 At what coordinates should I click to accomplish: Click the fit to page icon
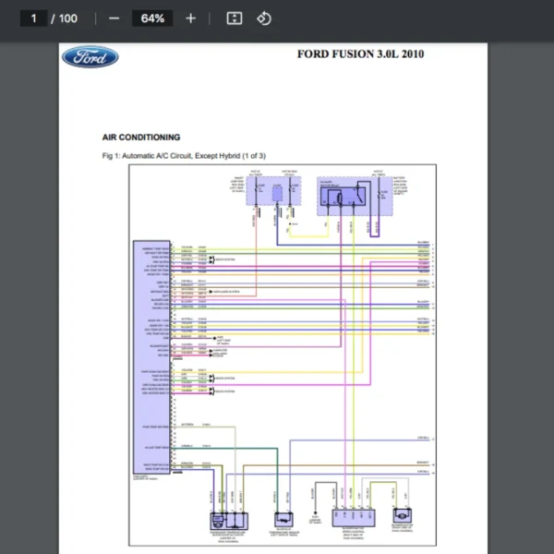click(x=234, y=18)
